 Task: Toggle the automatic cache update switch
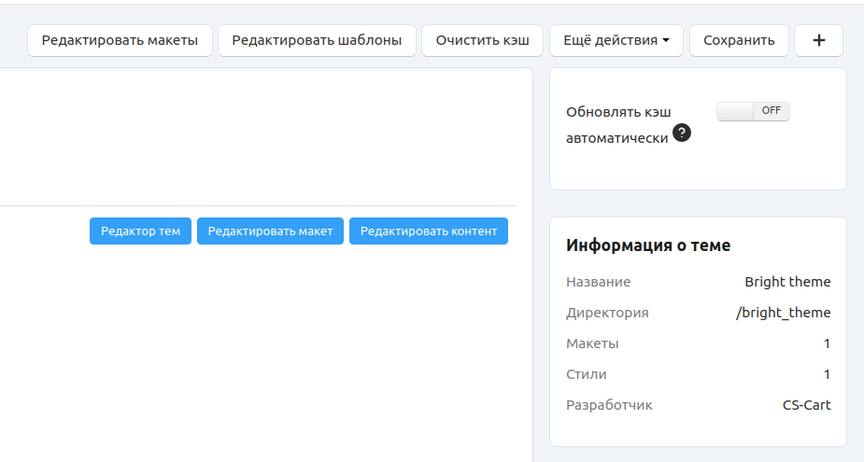pyautogui.click(x=753, y=111)
